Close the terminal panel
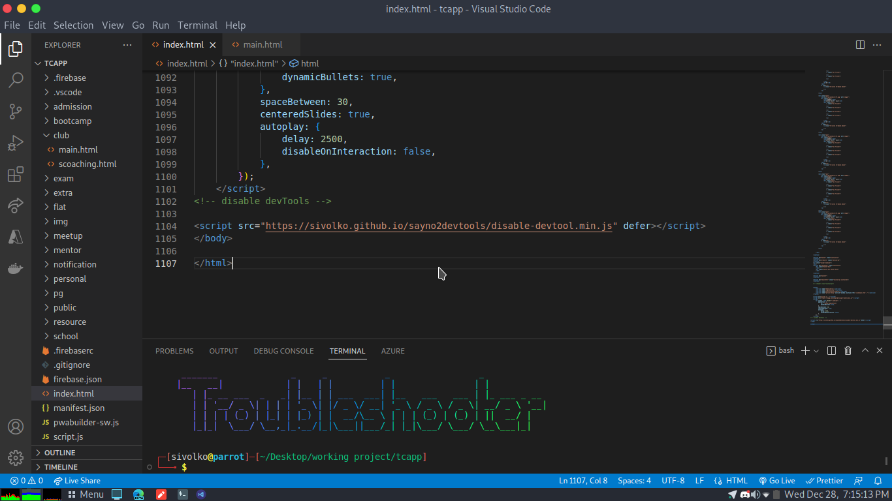892x501 pixels. 880,350
